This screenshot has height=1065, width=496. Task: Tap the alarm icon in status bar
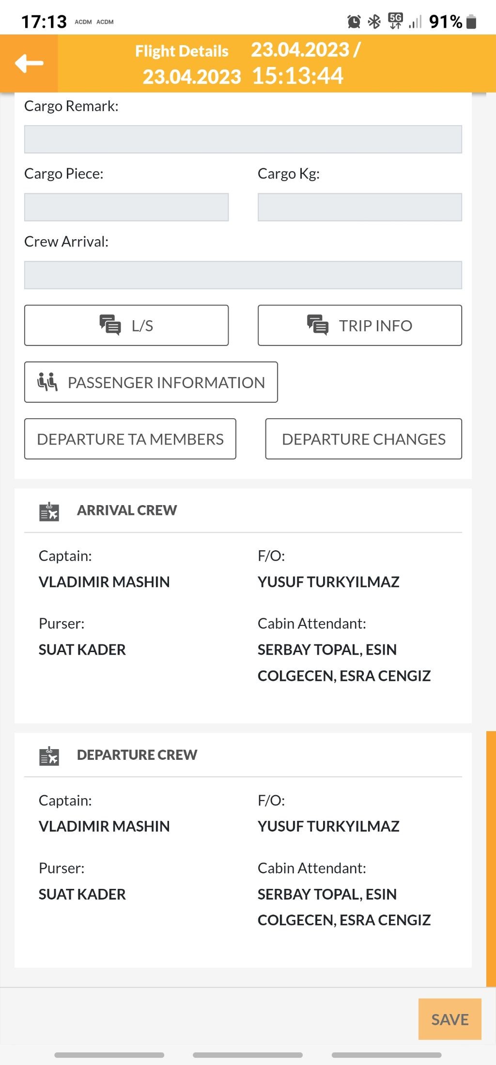pos(354,22)
